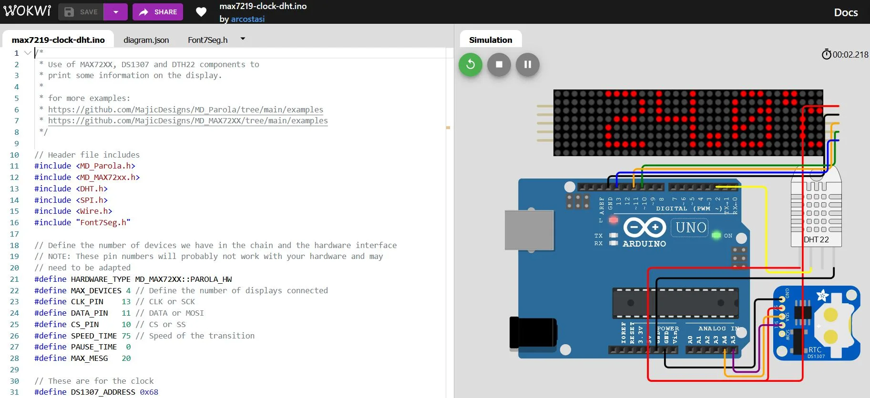Screen dimensions: 870x398
Task: Click the Arduino UNO logo on board
Action: pos(645,228)
